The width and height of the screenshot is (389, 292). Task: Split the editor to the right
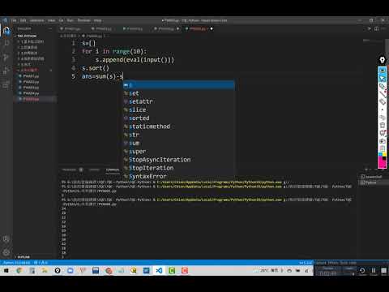pyautogui.click(x=376, y=28)
